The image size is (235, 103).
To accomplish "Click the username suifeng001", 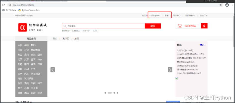I will pyautogui.click(x=155, y=16).
